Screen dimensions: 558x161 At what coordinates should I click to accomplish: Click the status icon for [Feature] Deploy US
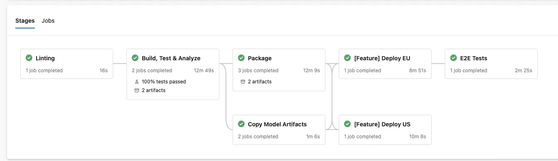[x=347, y=124]
